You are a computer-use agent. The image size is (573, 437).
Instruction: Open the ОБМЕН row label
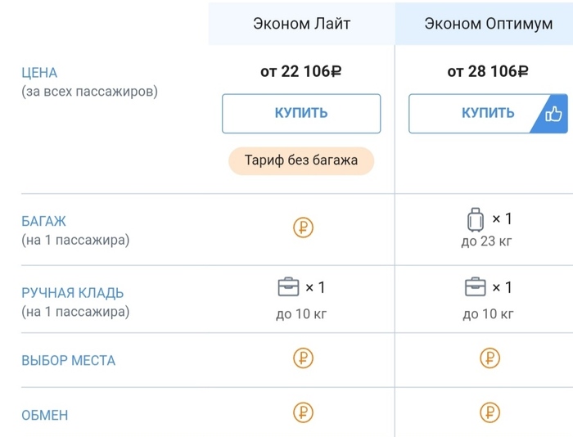click(44, 415)
